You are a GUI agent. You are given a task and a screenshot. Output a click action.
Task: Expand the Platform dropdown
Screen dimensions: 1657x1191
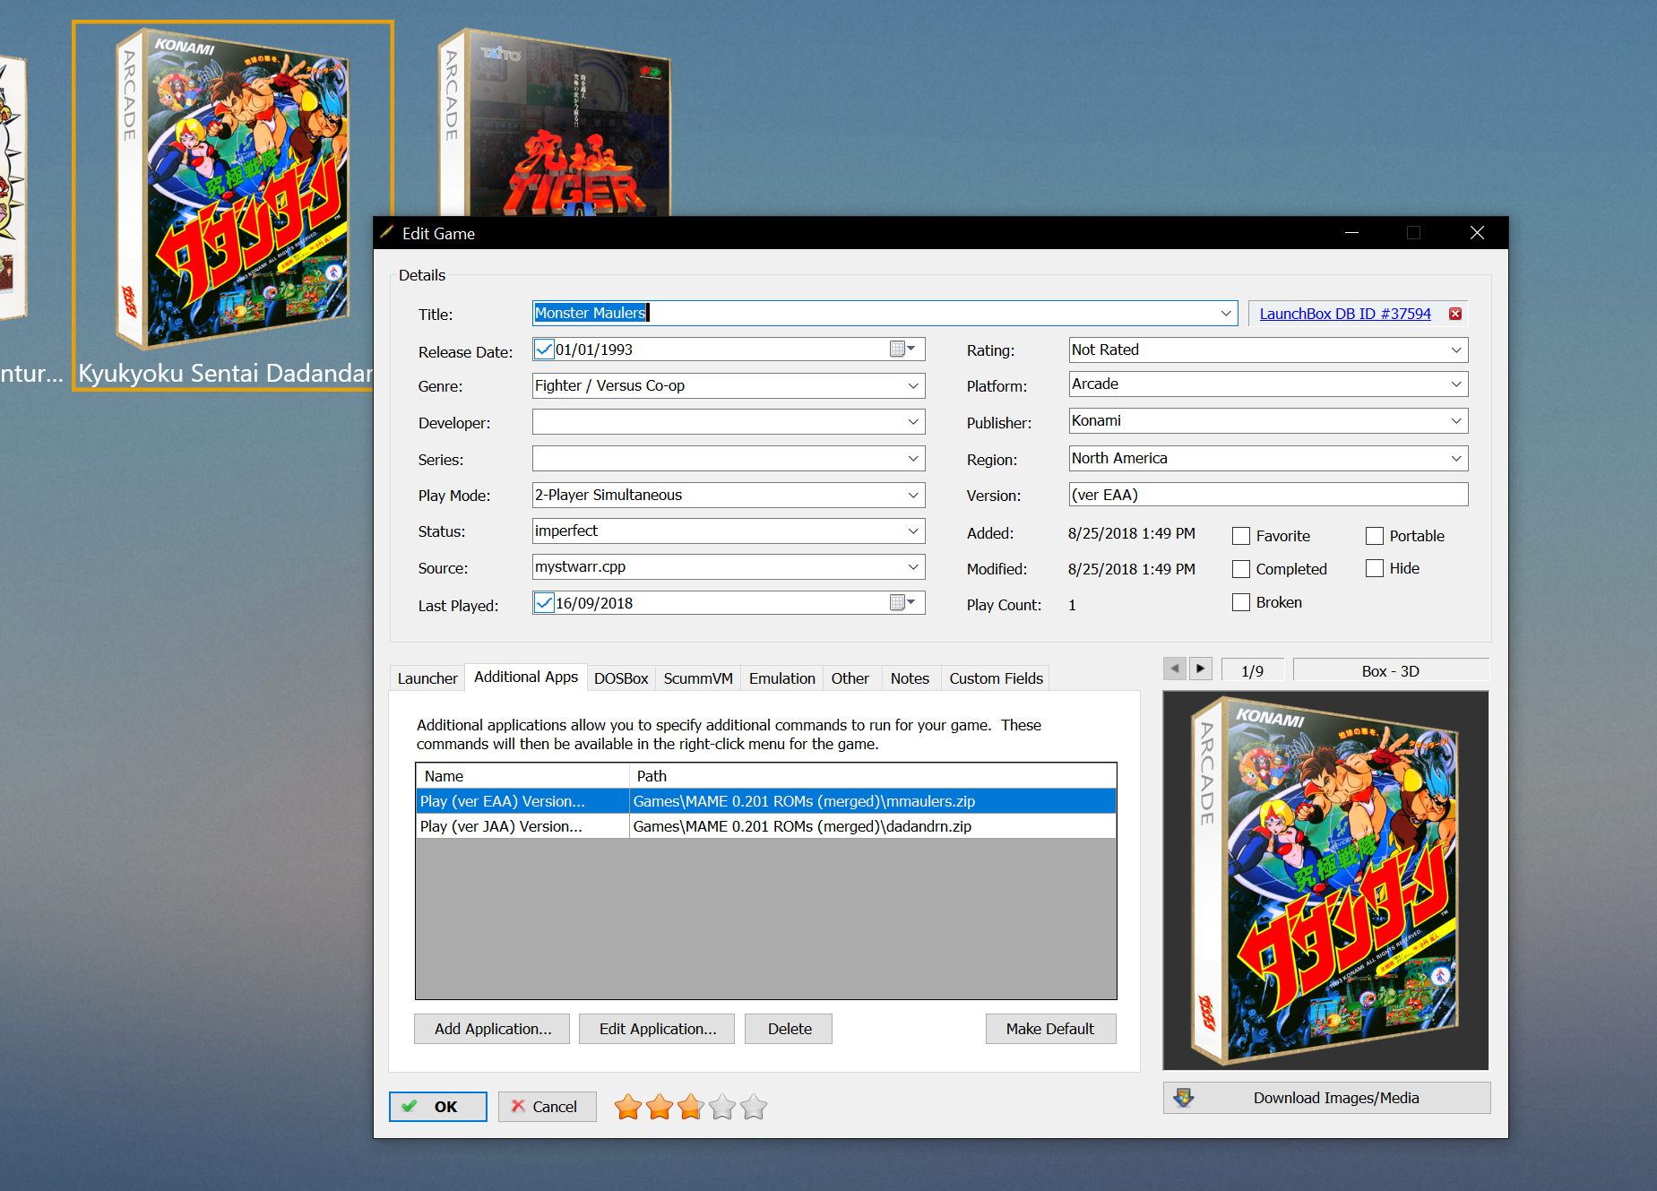pos(1456,384)
